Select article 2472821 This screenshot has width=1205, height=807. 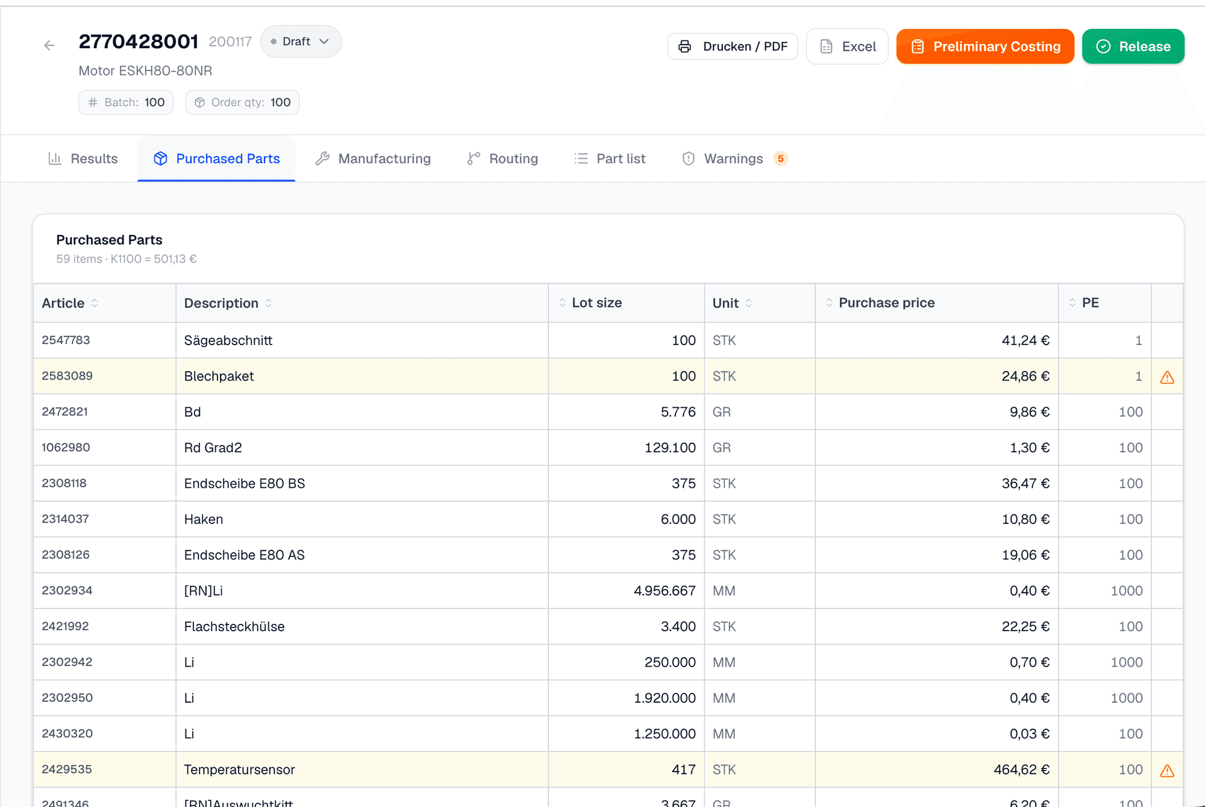[x=64, y=412]
